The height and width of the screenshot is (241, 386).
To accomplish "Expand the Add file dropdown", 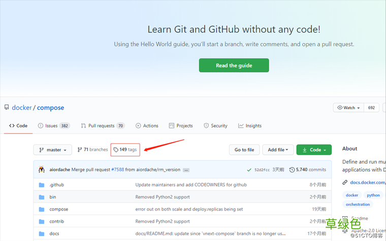I will [x=278, y=150].
